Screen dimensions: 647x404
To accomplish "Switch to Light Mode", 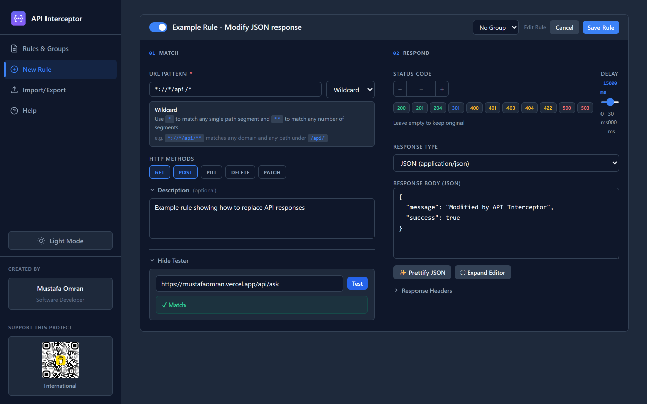I will [61, 241].
